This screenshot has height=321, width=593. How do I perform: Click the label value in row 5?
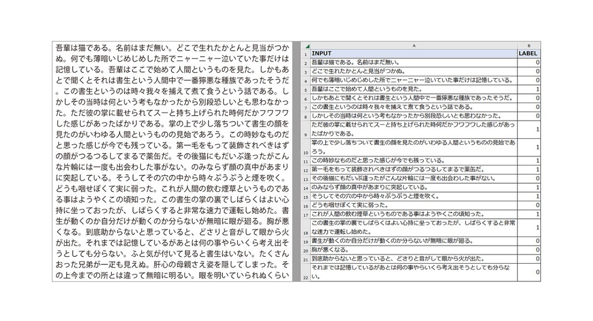pyautogui.click(x=529, y=89)
